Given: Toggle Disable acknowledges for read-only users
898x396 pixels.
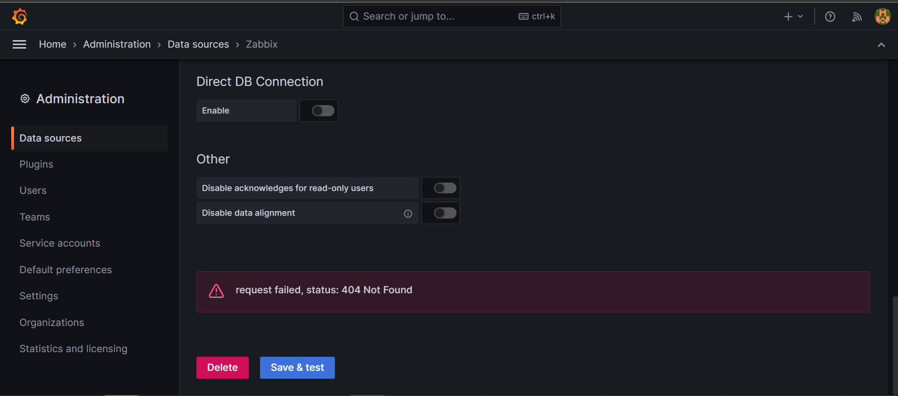Looking at the screenshot, I should [x=445, y=188].
